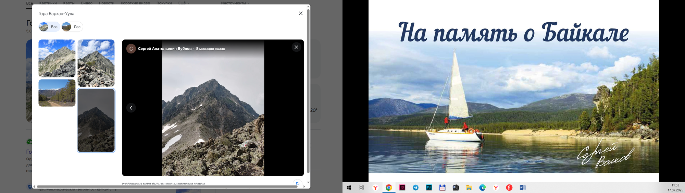Click the globe favicon beside visitburyatia.ru
685x193 pixels.
pyautogui.click(x=30, y=187)
